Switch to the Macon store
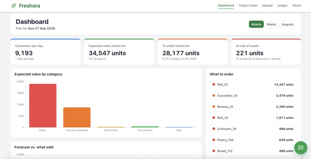 272,24
